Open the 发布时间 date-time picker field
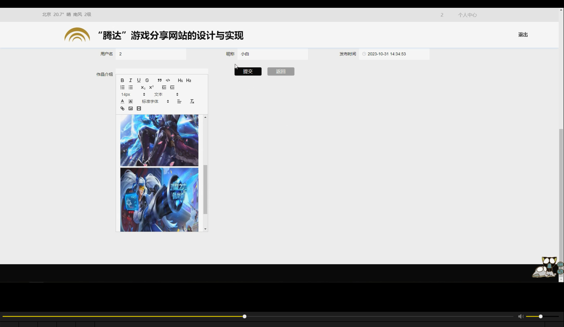This screenshot has width=564, height=327. (x=394, y=54)
